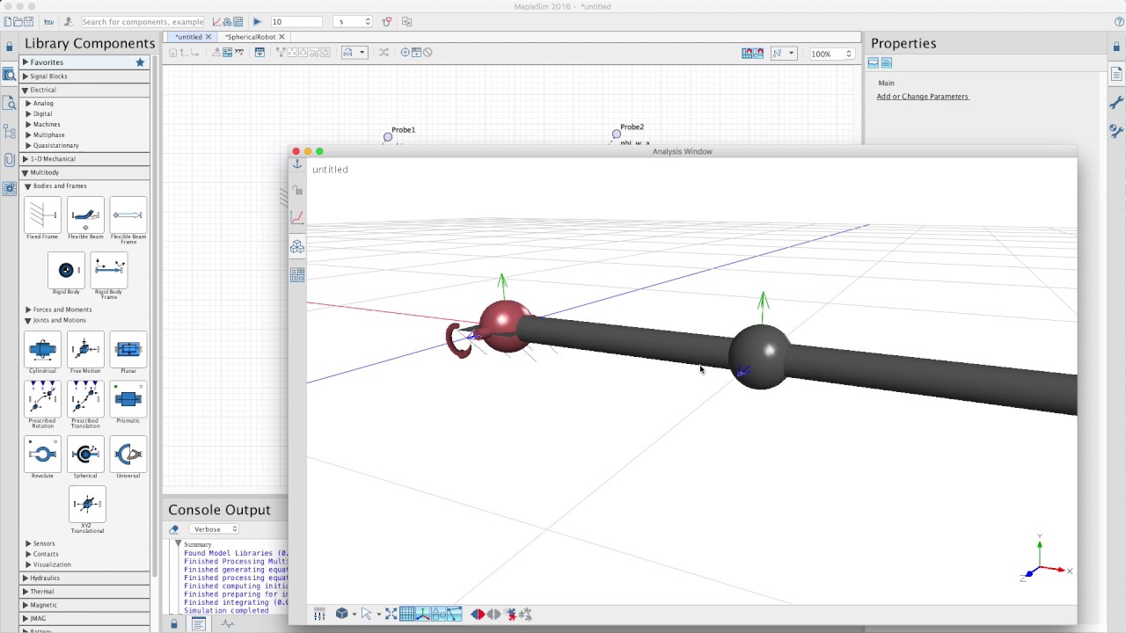This screenshot has width=1126, height=633.
Task: Choose the Planar joint component
Action: [x=128, y=349]
